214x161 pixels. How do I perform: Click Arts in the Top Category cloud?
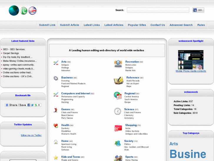[174, 144]
